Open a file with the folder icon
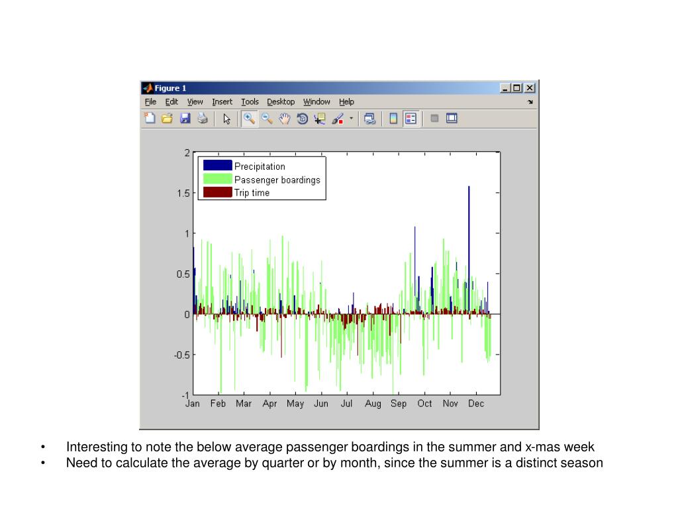 (x=167, y=118)
